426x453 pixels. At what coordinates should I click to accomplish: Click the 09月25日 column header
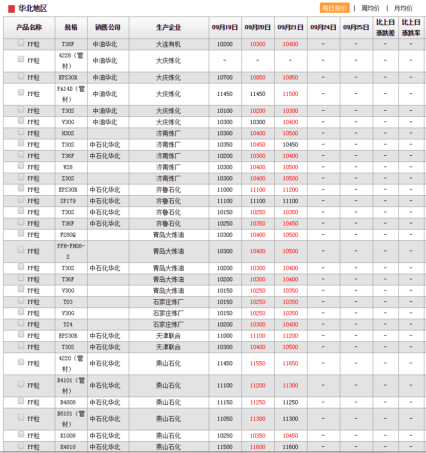tap(356, 28)
